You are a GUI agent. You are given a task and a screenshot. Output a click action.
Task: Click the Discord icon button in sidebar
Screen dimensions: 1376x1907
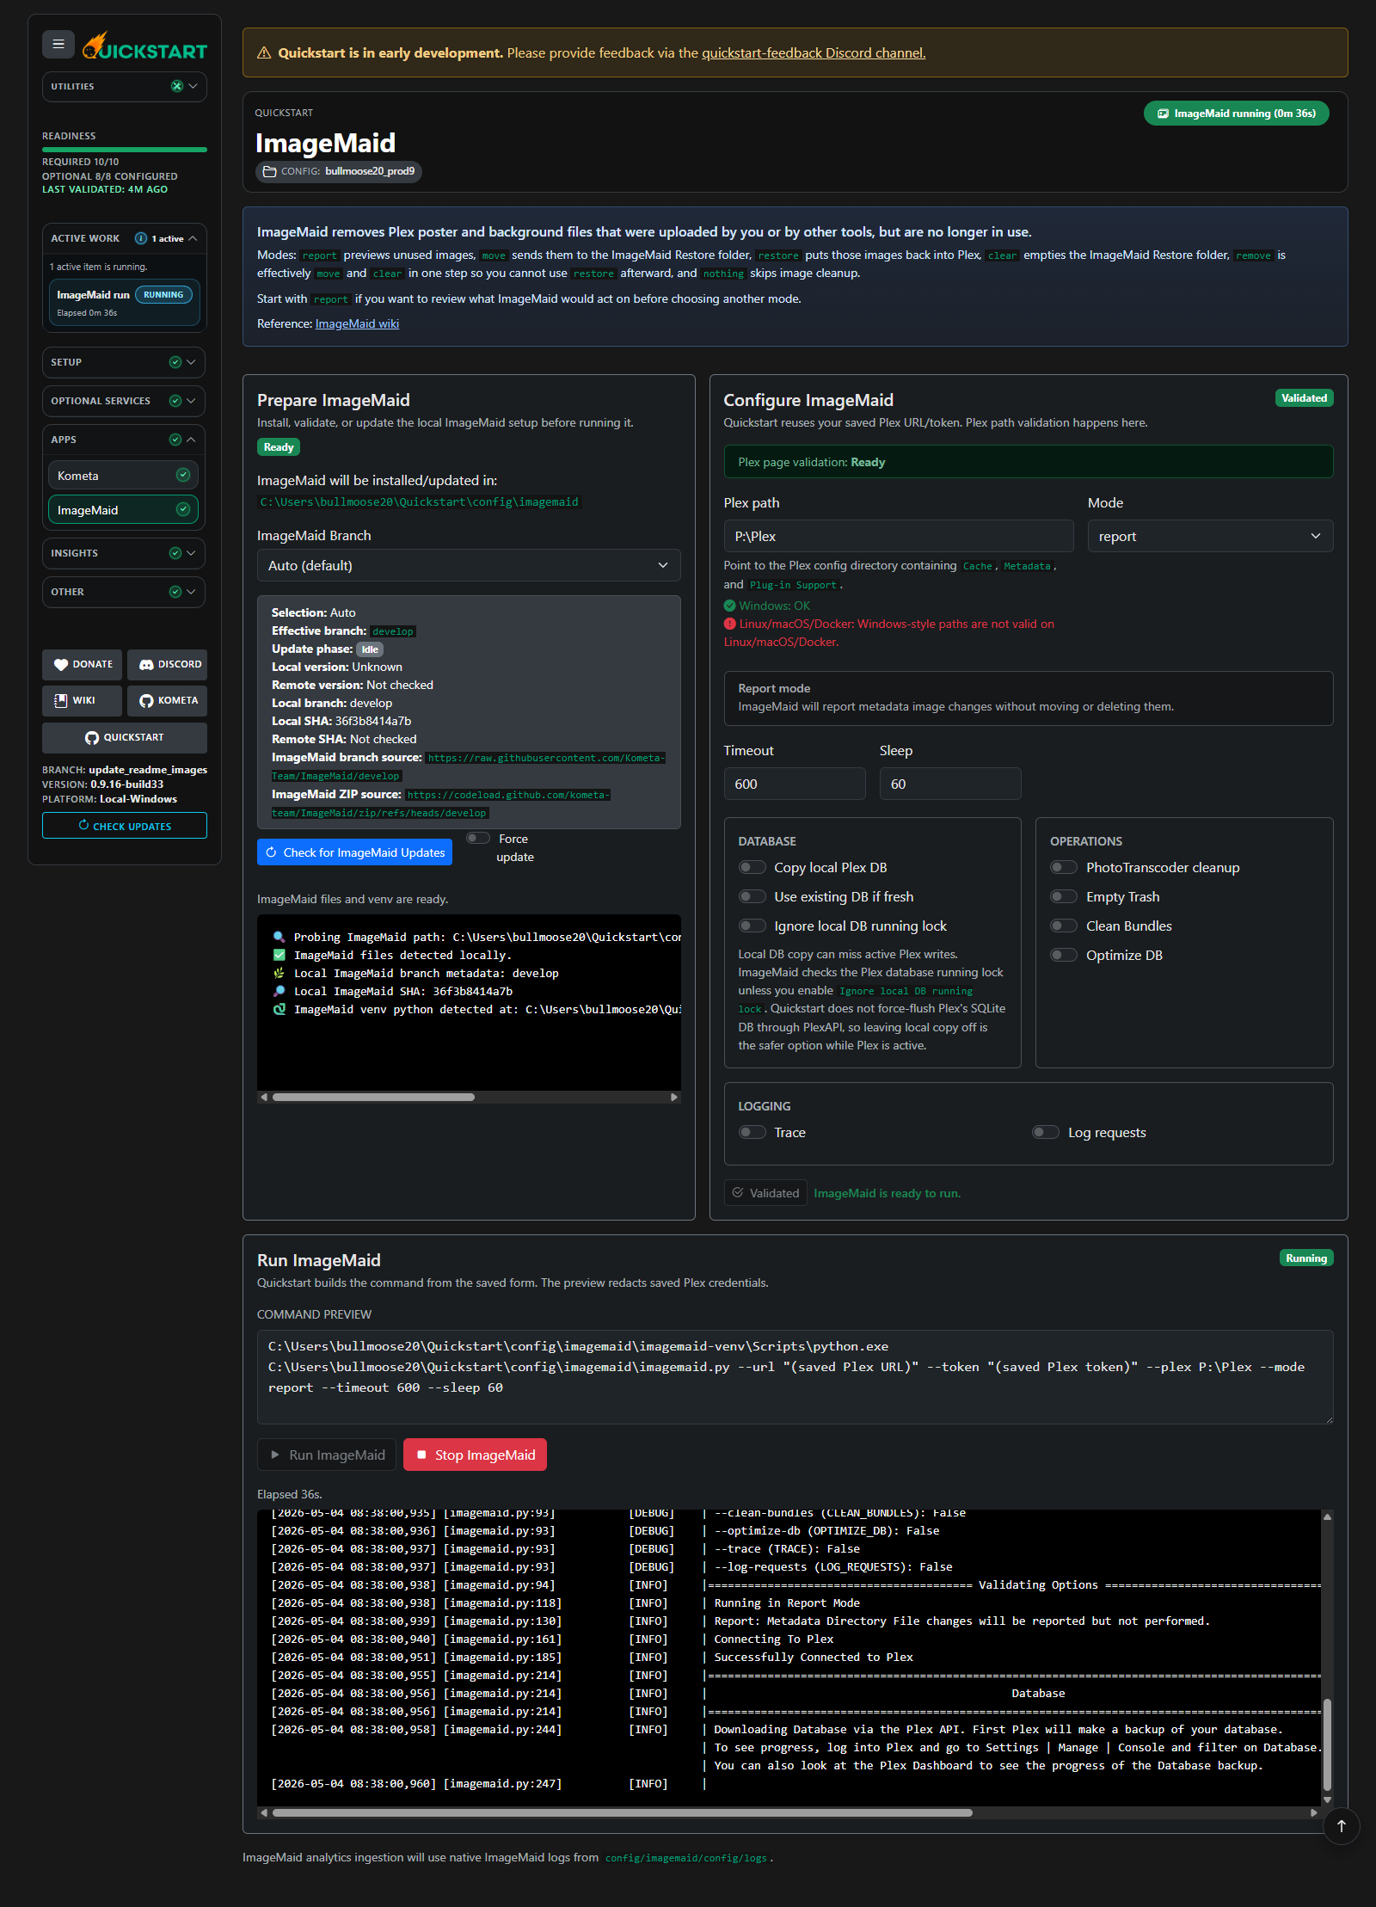tap(169, 664)
